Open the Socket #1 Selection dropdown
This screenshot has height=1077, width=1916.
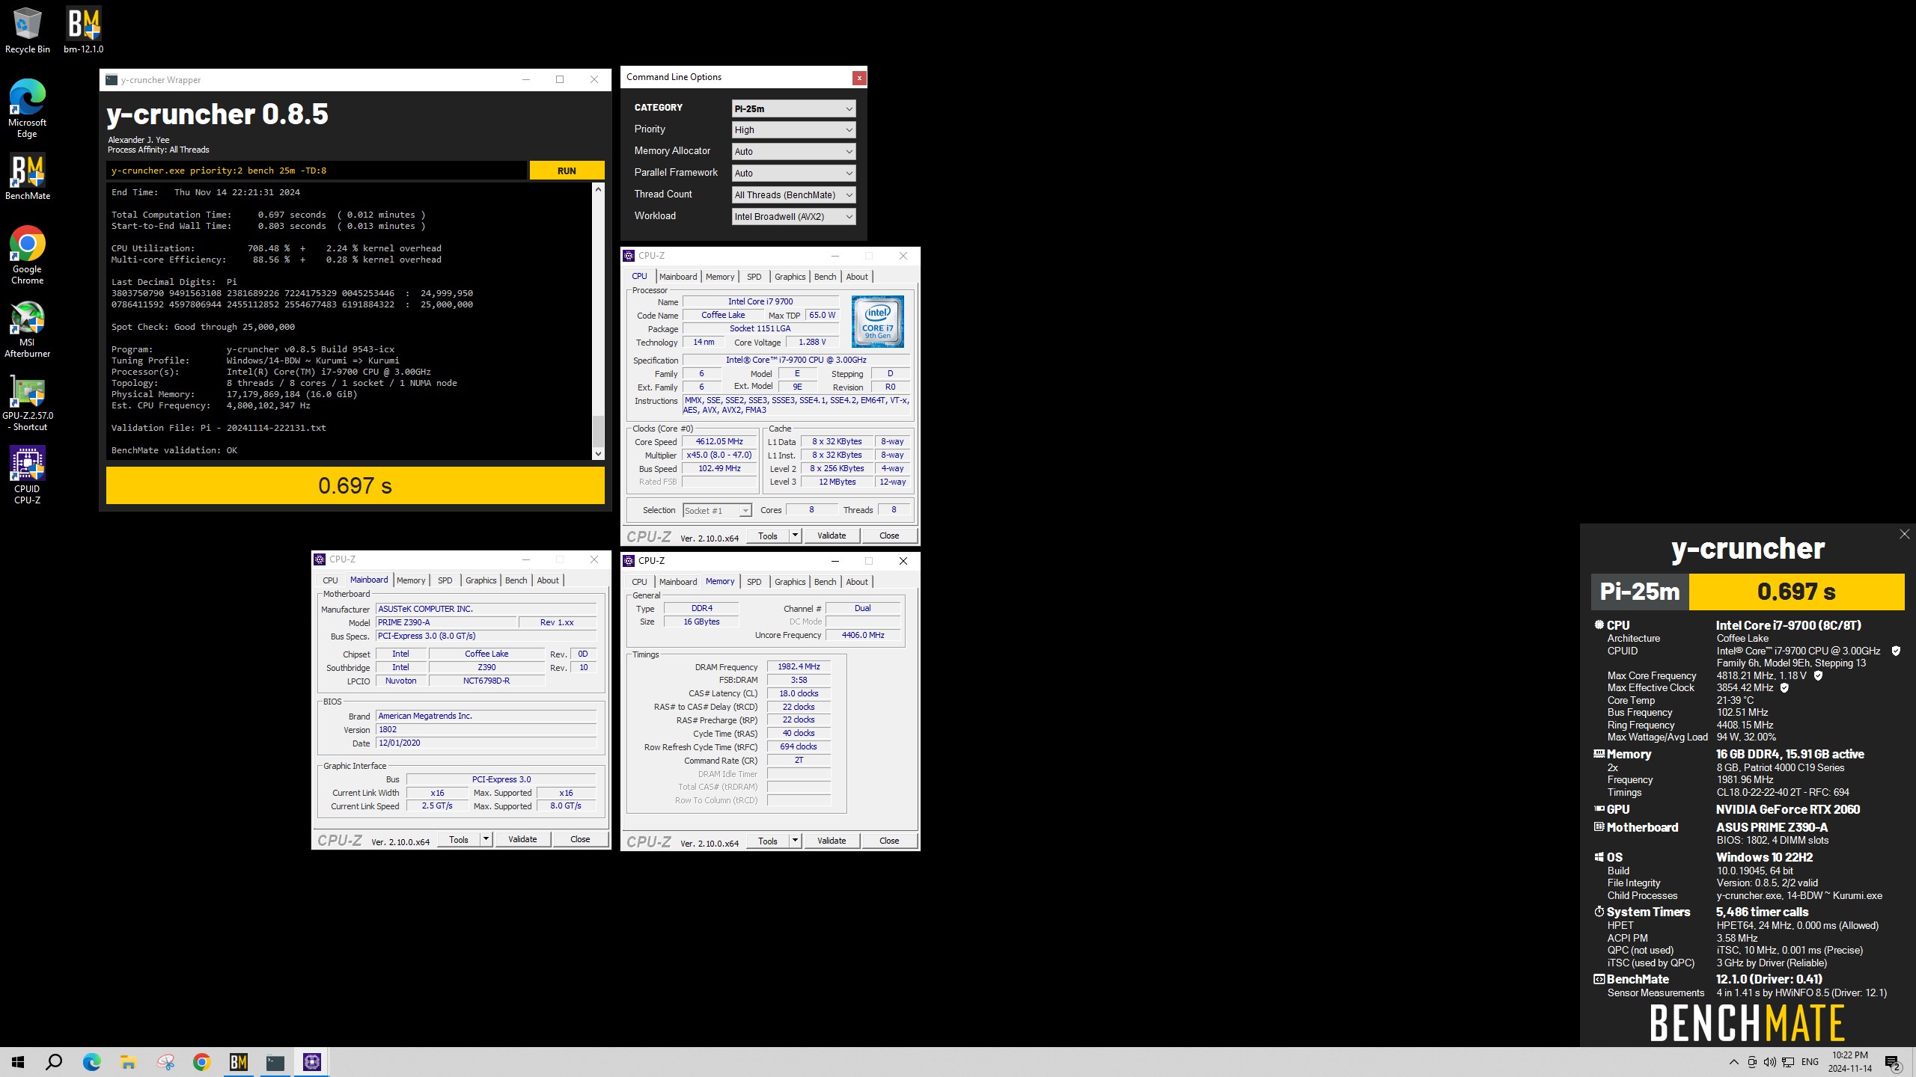tap(717, 511)
